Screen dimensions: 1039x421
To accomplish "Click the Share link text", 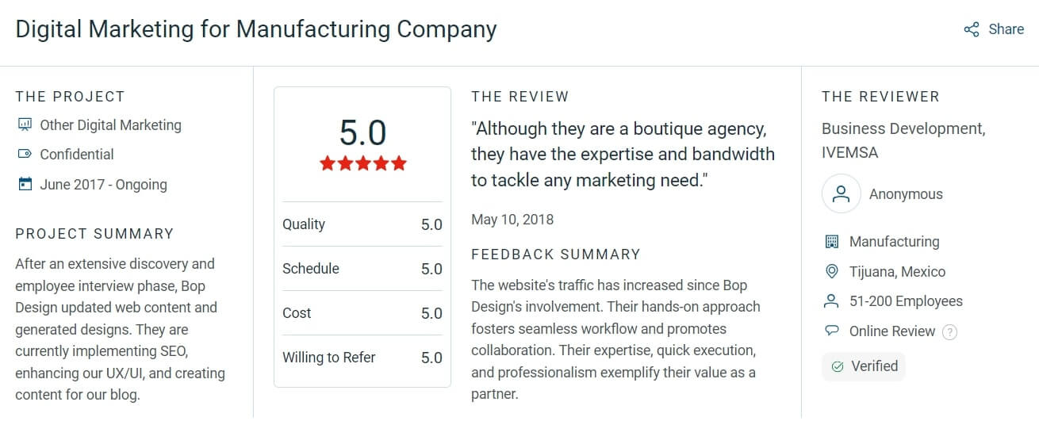I will tap(1006, 29).
